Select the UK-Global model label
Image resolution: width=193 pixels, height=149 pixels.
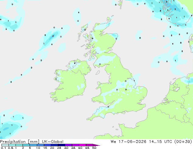[53, 142]
